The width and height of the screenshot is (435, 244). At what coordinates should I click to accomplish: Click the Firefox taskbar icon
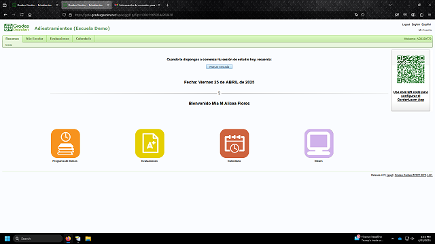tap(68, 239)
